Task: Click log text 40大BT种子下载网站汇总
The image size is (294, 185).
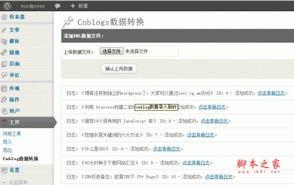Action: click(x=110, y=163)
